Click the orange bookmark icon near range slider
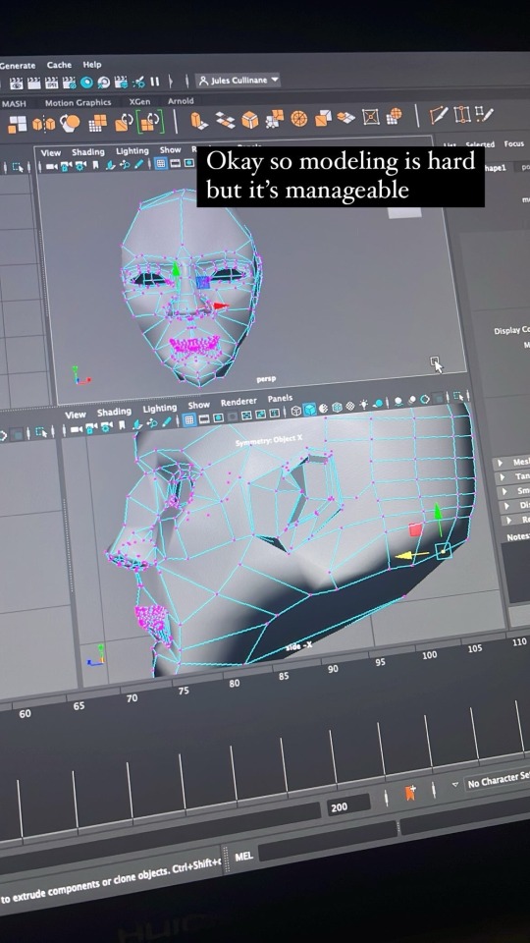530x943 pixels. click(x=410, y=793)
